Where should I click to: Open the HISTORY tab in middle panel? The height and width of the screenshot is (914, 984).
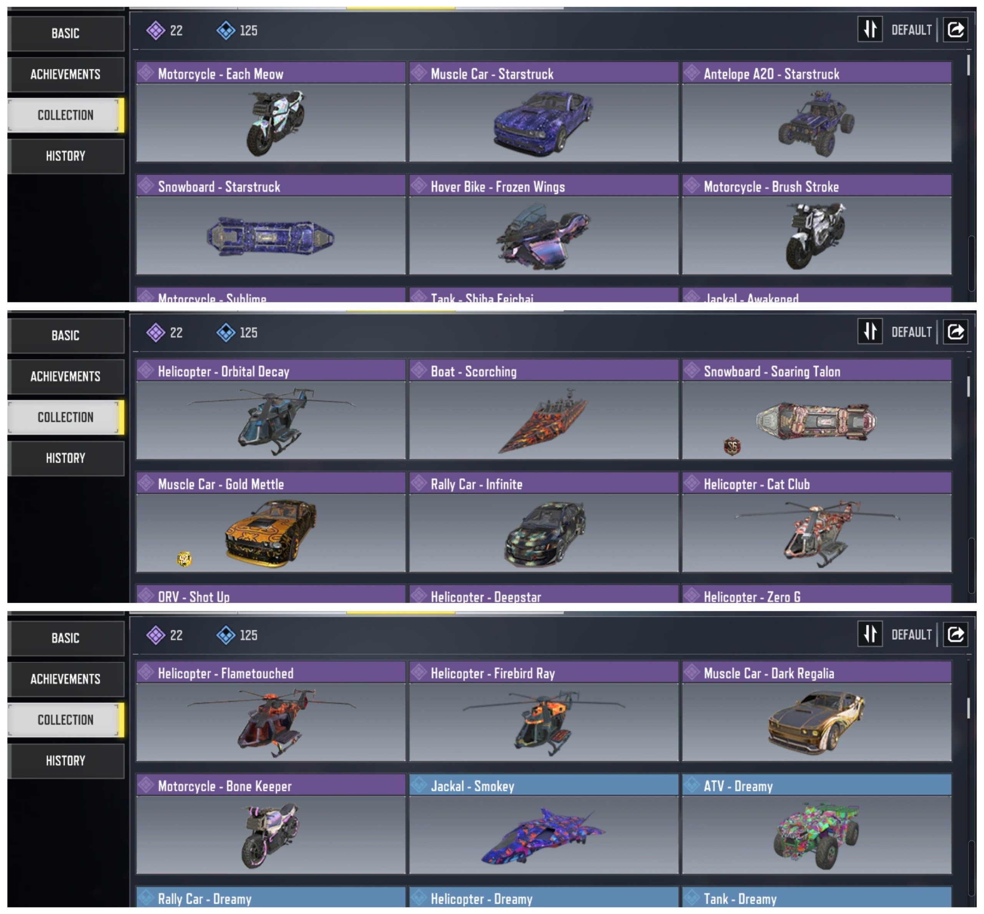[x=65, y=458]
